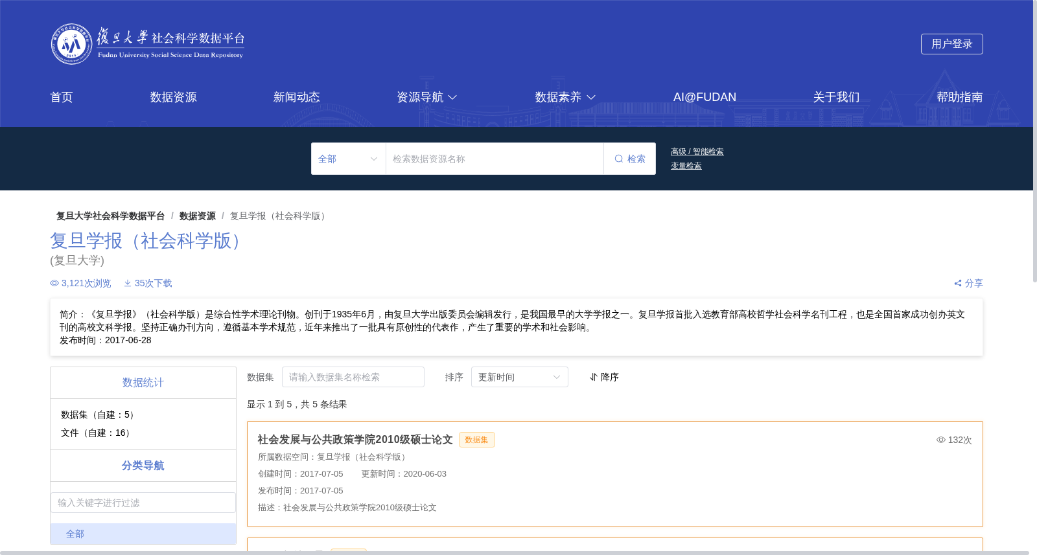This screenshot has width=1037, height=555.
Task: Click the eye icon beside 132次
Action: [941, 440]
